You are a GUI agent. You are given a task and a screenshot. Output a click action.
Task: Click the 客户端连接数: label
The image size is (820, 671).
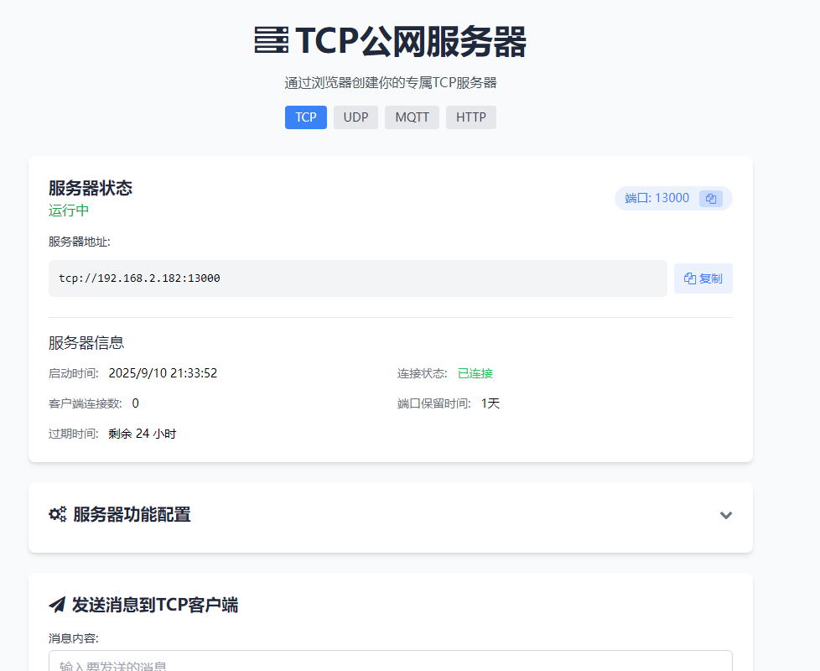pyautogui.click(x=86, y=403)
